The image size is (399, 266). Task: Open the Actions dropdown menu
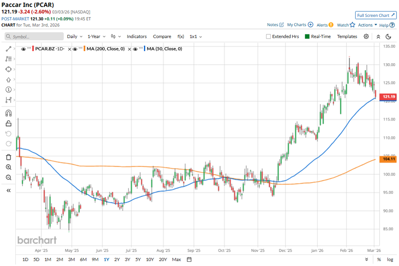tap(367, 25)
